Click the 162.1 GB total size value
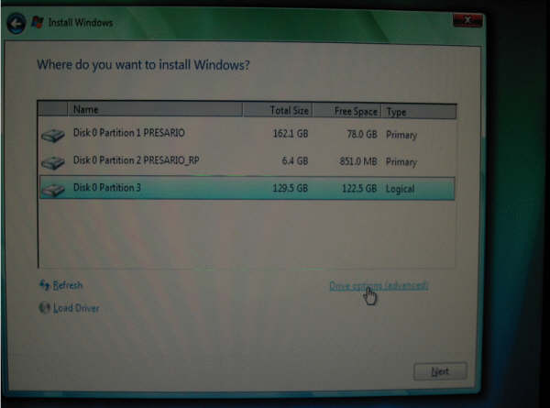The width and height of the screenshot is (550, 408). (x=291, y=134)
